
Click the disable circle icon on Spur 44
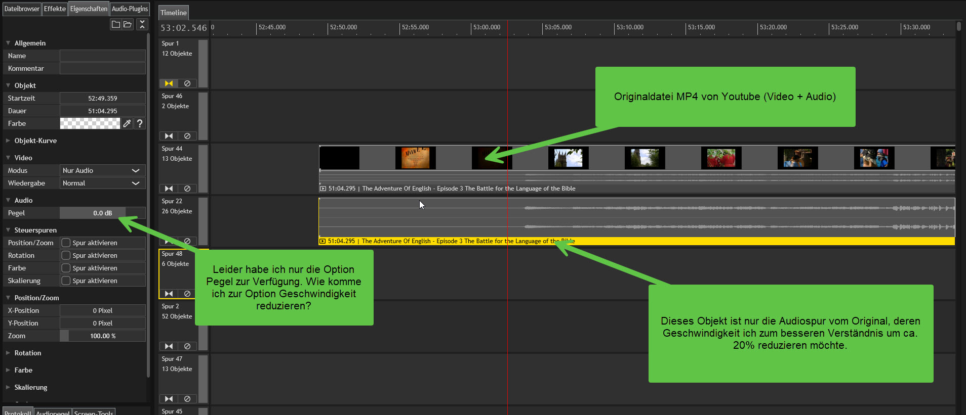187,189
